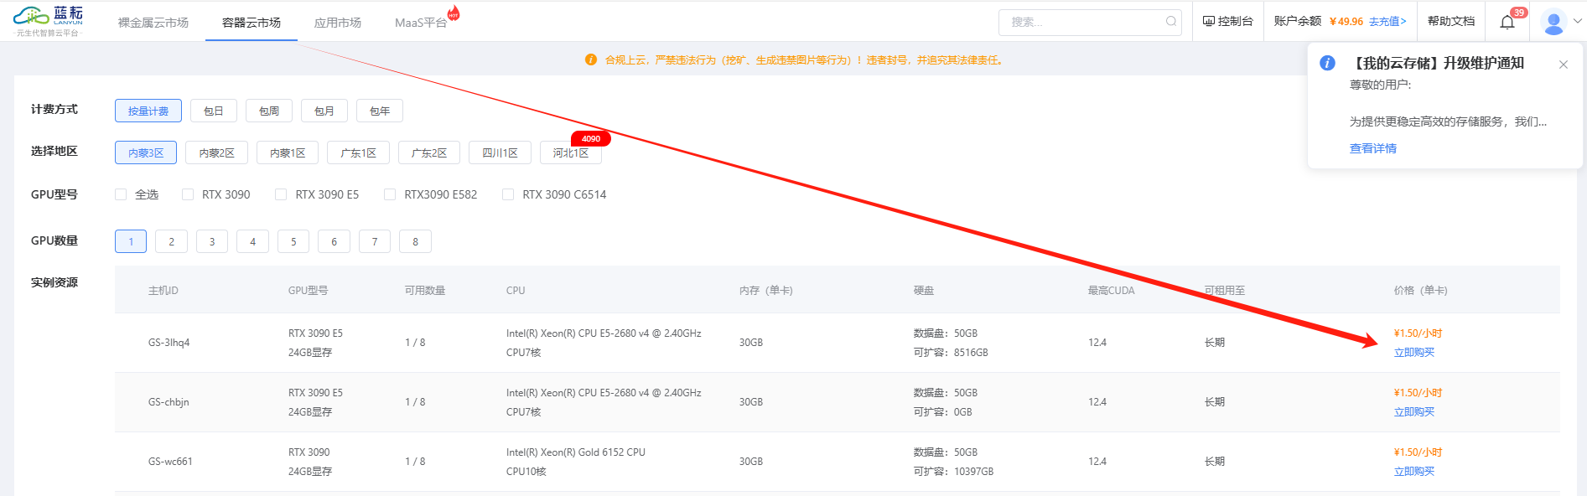Image resolution: width=1587 pixels, height=496 pixels.
Task: Click host ID GS-wc661
Action: tap(170, 462)
